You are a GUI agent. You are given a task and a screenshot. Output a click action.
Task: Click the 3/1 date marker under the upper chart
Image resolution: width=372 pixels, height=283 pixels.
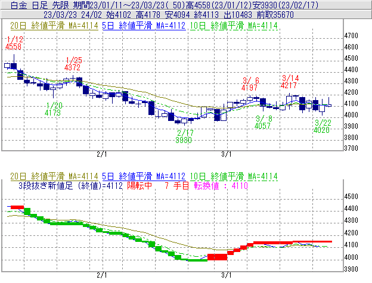[227, 154]
